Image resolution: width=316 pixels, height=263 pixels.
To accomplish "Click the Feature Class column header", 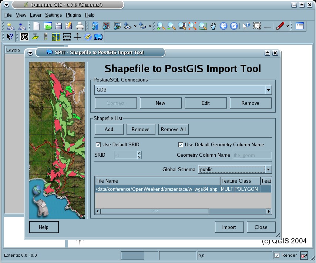I will (240, 181).
